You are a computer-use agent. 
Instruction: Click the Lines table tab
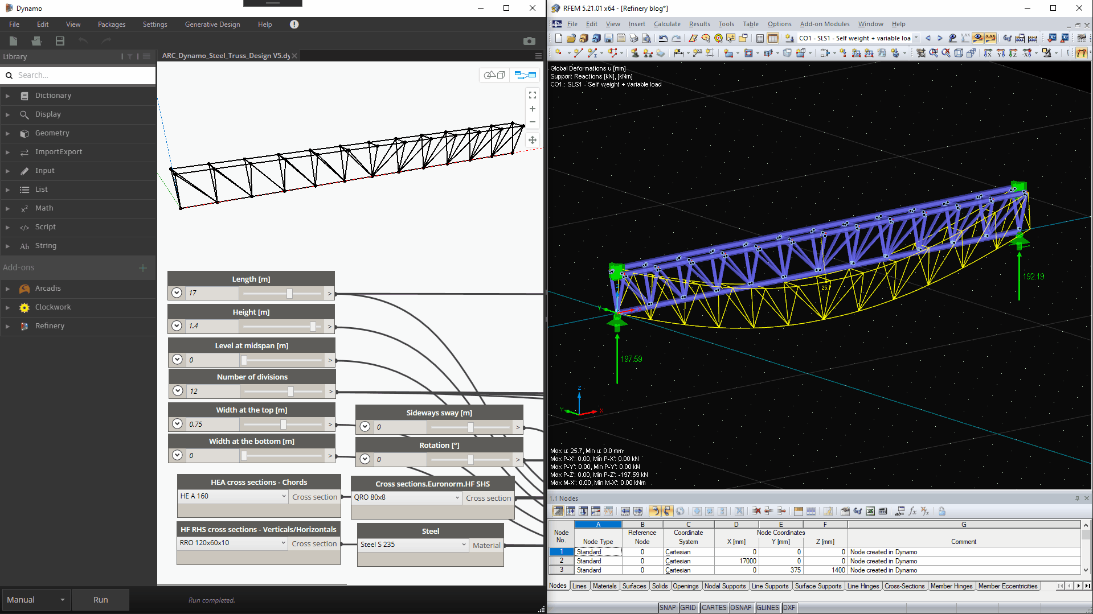pyautogui.click(x=579, y=586)
